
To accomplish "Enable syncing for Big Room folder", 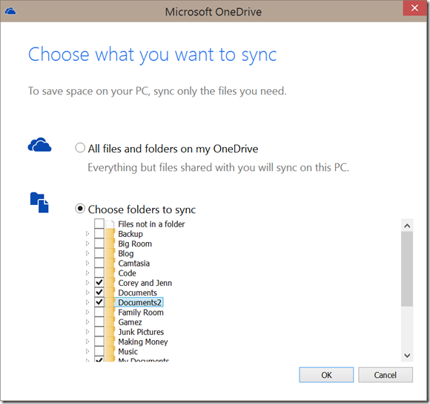I will coord(99,244).
